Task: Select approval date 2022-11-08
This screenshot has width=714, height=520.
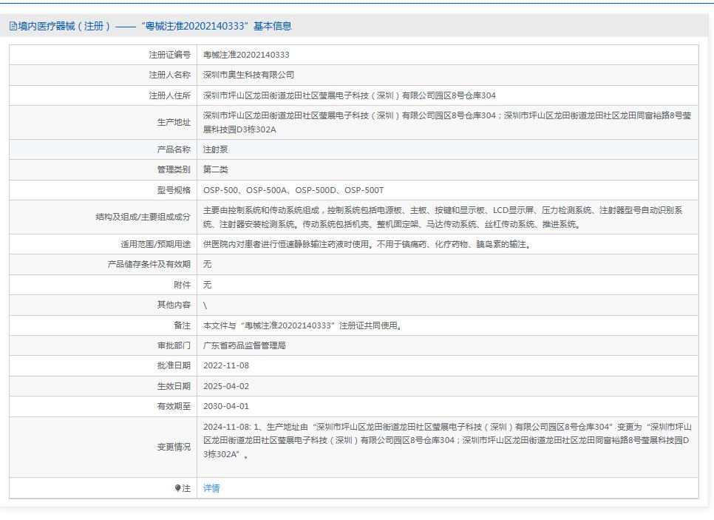Action: pos(226,365)
